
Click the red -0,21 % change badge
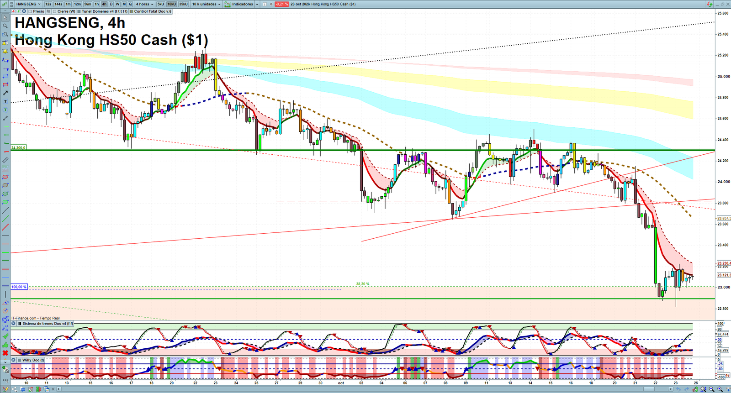coord(281,4)
